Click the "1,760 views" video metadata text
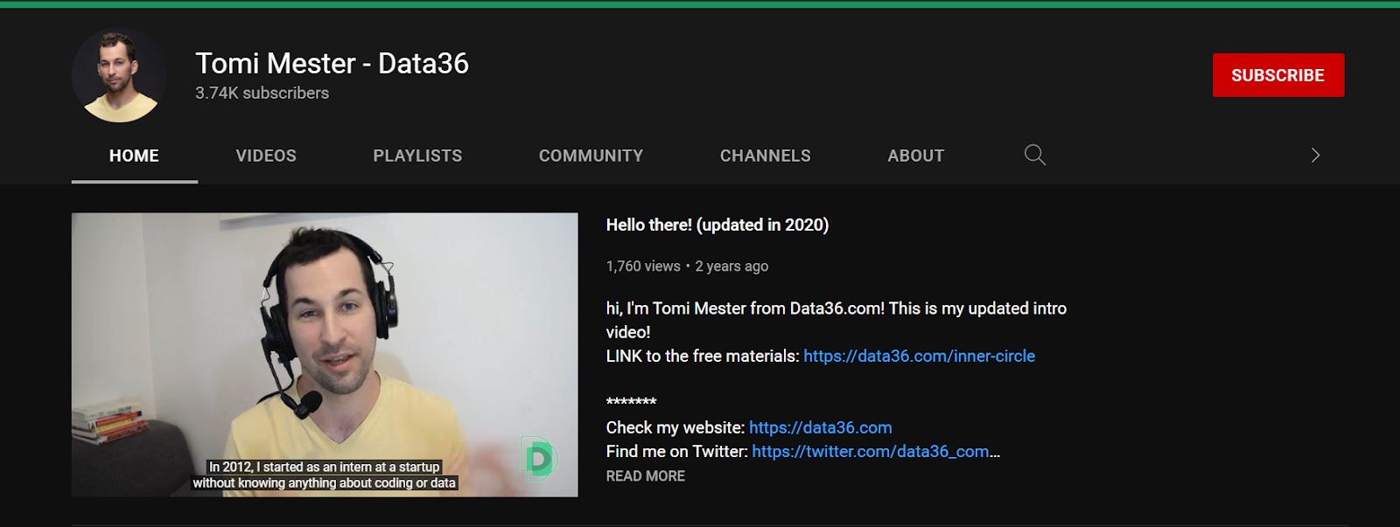 [x=642, y=267]
